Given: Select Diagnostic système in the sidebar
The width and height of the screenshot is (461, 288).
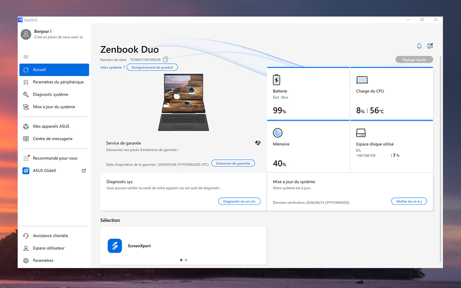Looking at the screenshot, I should click(54, 94).
